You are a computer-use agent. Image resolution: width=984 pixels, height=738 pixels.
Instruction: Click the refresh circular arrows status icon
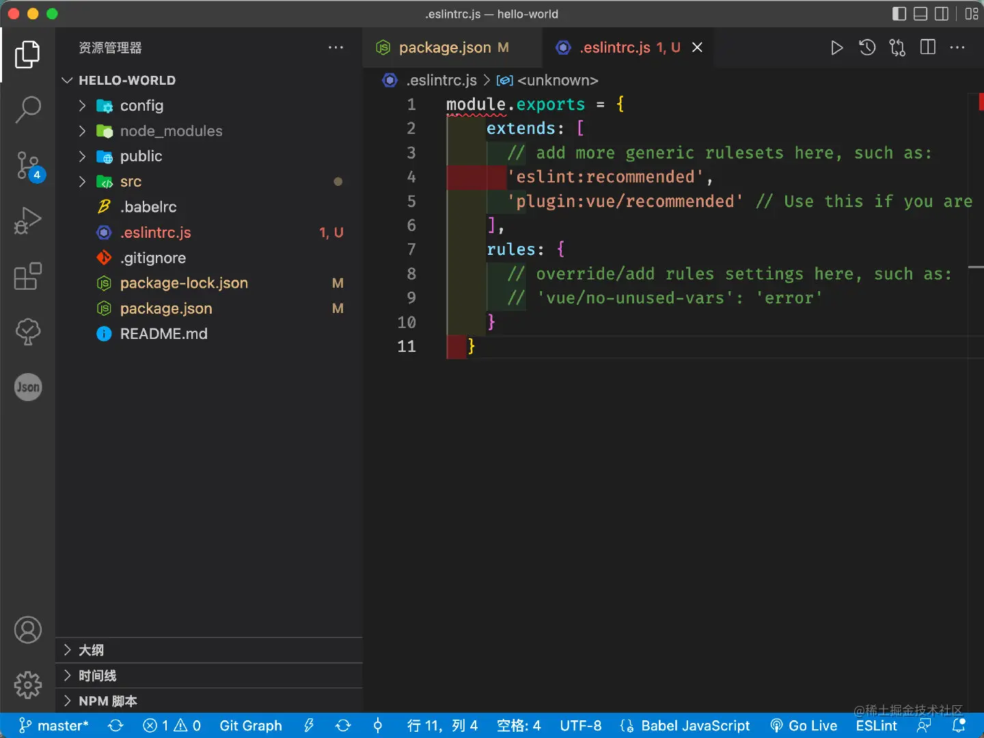pos(343,726)
